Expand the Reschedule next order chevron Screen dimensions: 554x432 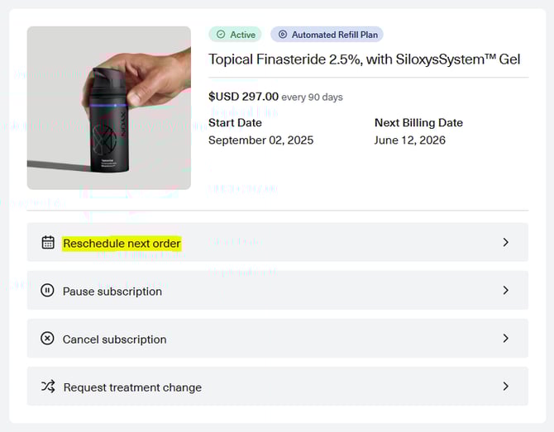(x=506, y=243)
